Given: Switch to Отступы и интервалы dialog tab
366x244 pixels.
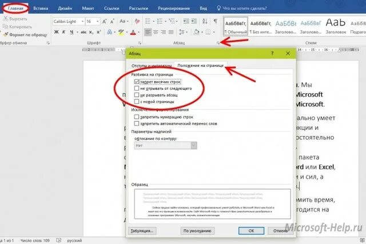Looking at the screenshot, I should pyautogui.click(x=151, y=66).
